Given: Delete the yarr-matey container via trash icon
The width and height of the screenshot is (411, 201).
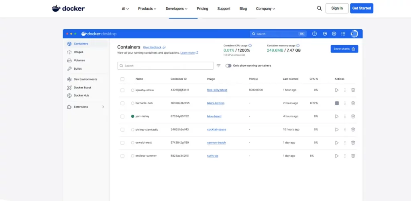Looking at the screenshot, I should (x=353, y=117).
